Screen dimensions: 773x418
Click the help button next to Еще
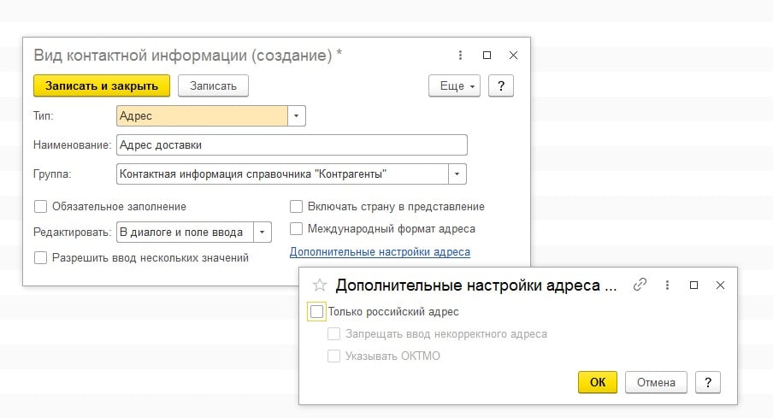[500, 85]
